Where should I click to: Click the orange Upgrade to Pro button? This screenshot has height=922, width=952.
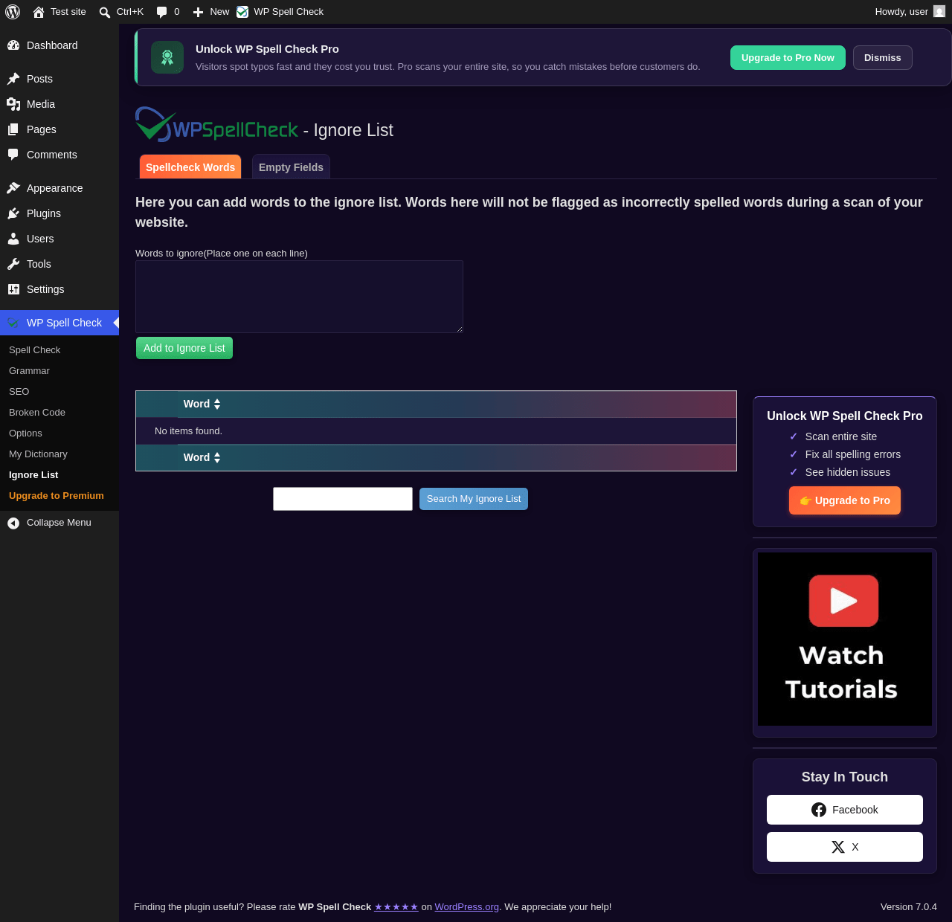[845, 500]
